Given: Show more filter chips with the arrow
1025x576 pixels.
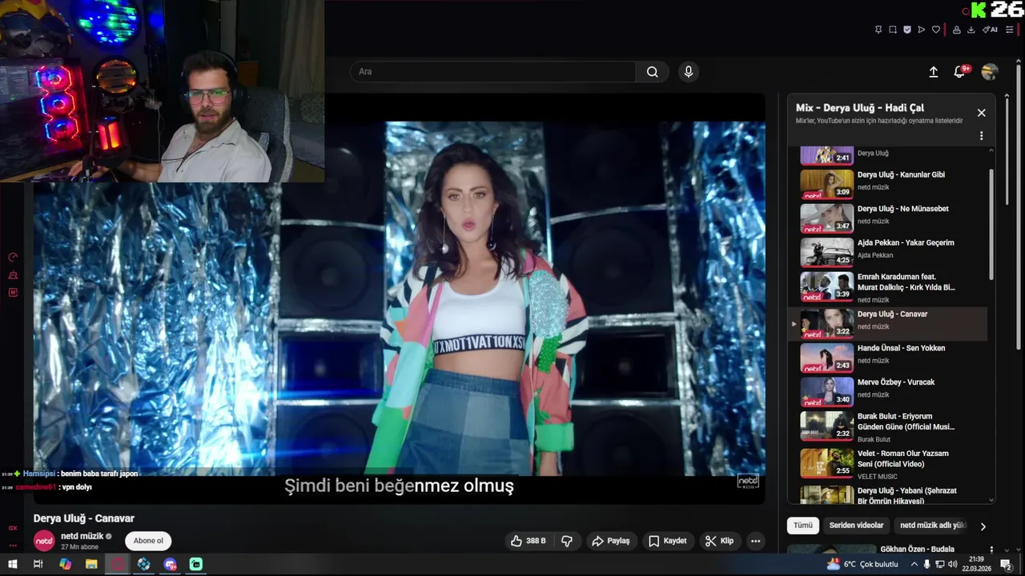Looking at the screenshot, I should (983, 526).
